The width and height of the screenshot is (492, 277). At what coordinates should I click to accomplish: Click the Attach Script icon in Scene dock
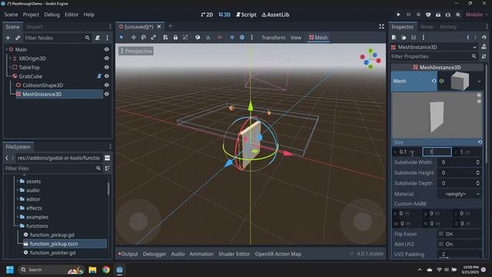point(98,38)
